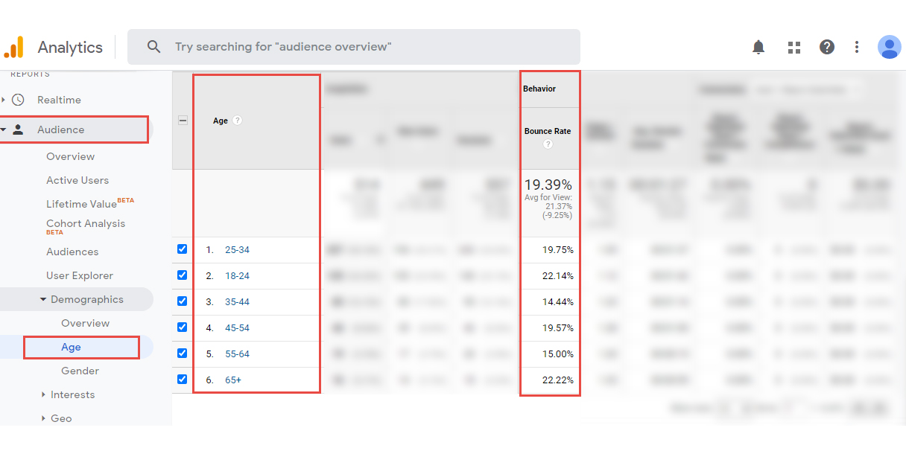Image resolution: width=906 pixels, height=451 pixels.
Task: Sort by the Bounce Rate column header
Action: click(x=548, y=131)
